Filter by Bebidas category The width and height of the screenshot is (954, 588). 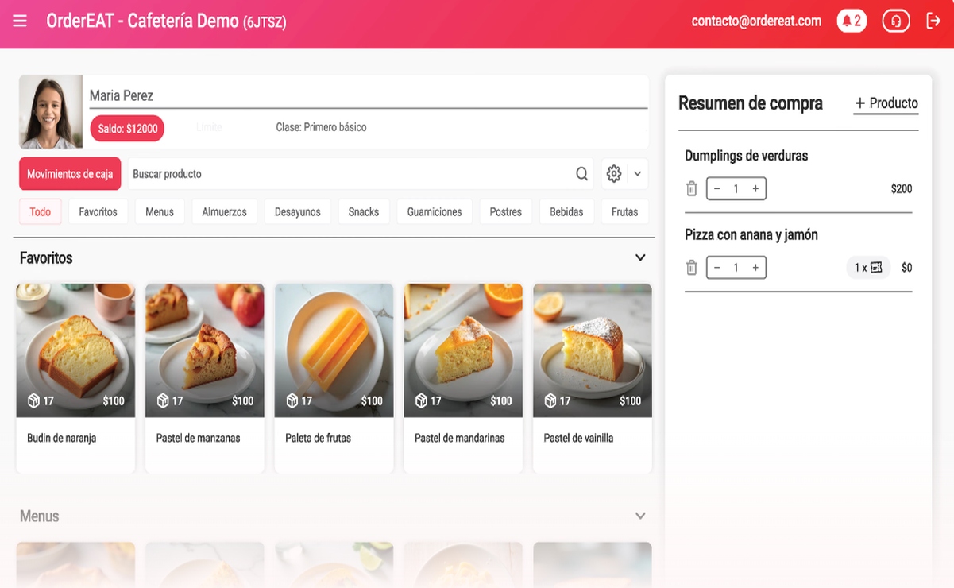click(x=566, y=212)
